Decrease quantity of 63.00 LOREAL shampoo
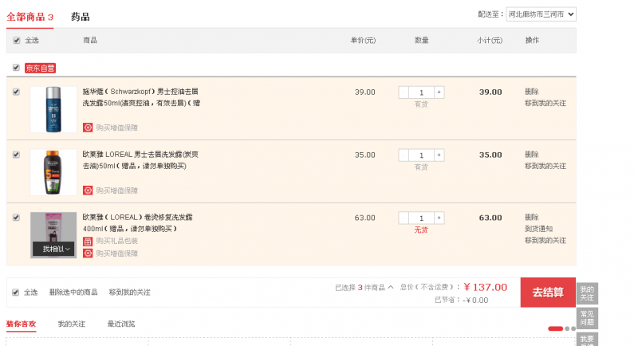 click(x=404, y=218)
